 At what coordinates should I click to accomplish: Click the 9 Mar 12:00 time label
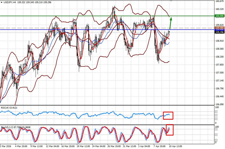coord(36,146)
